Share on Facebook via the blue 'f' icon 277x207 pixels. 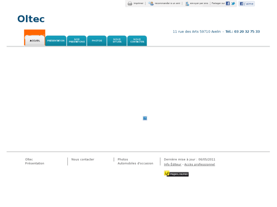click(x=228, y=3)
